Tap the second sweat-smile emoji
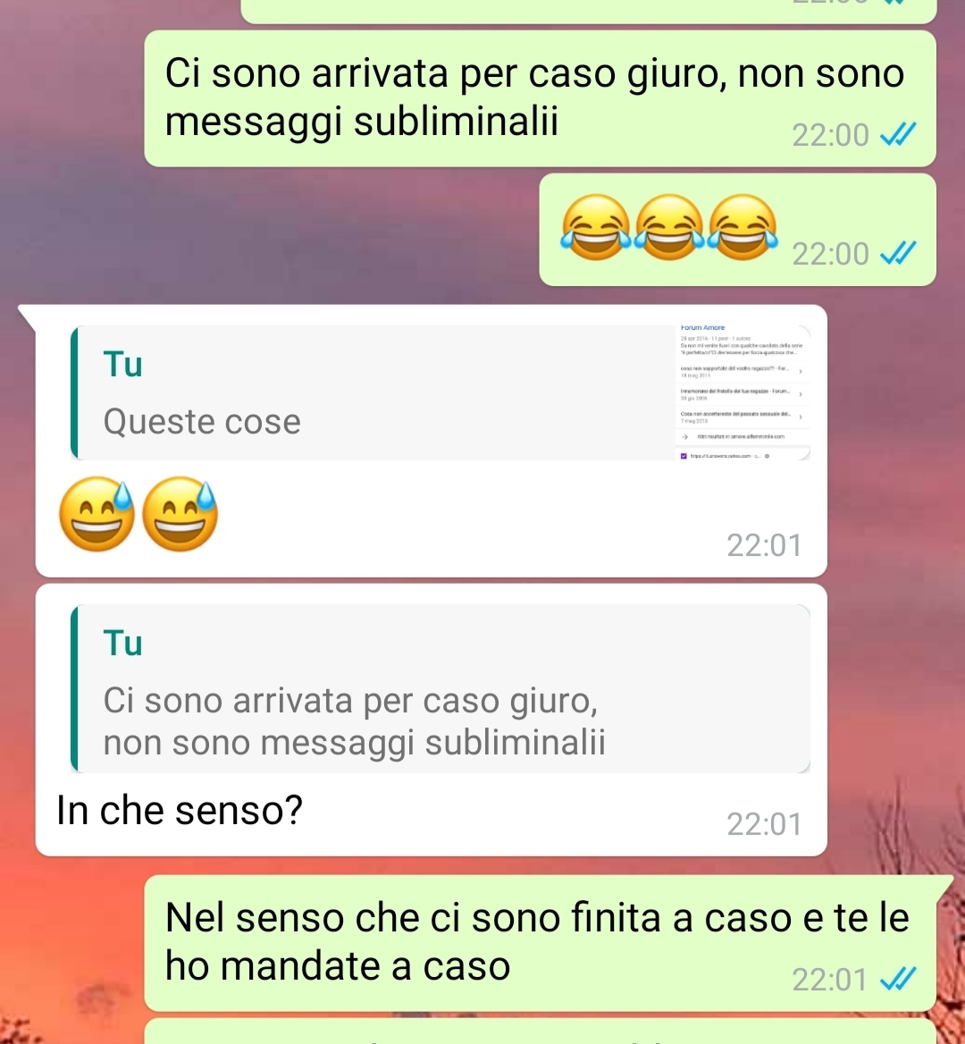Screen dimensions: 965x1044 [x=180, y=513]
